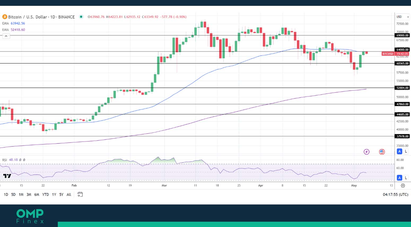Image resolution: width=411 pixels, height=227 pixels.
Task: Click the May date axis label
Action: coord(354,185)
